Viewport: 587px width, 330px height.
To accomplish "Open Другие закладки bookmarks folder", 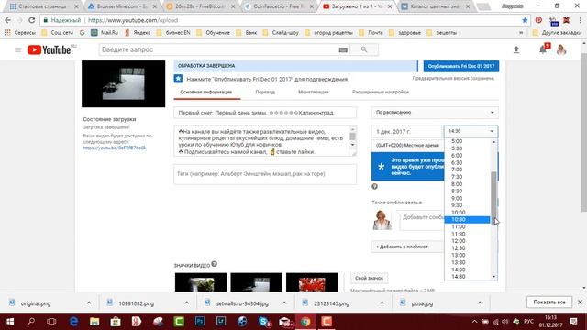I will [557, 33].
